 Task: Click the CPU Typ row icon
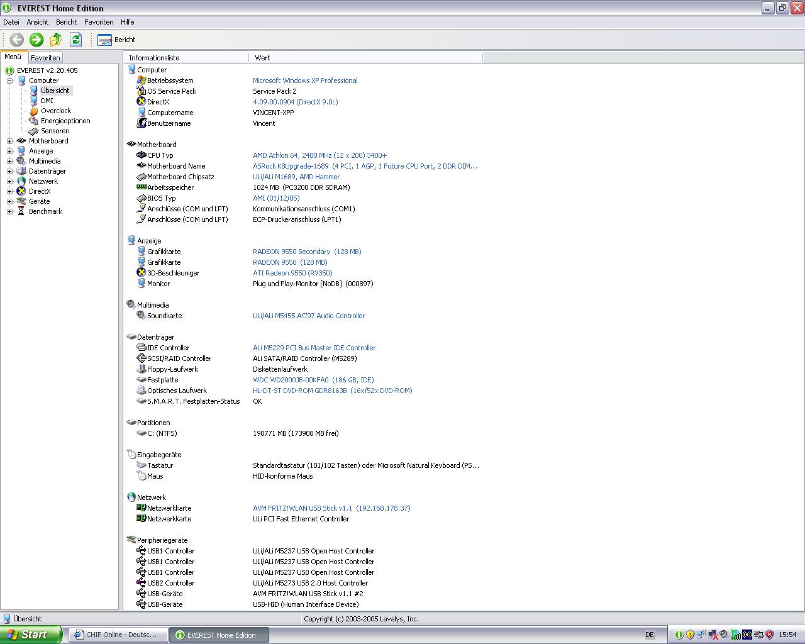point(142,155)
